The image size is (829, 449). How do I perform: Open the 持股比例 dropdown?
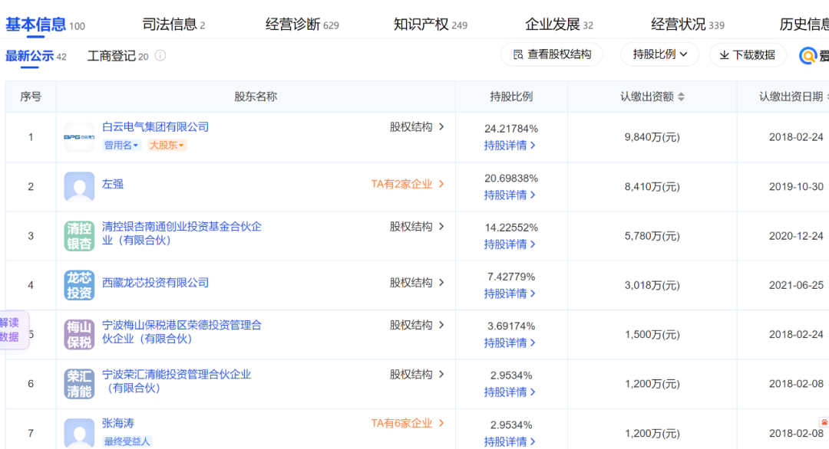tap(659, 54)
